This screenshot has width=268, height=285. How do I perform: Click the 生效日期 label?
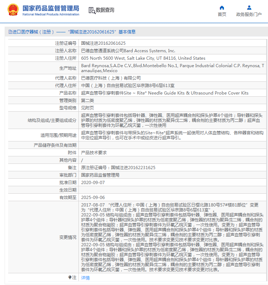click(68, 190)
